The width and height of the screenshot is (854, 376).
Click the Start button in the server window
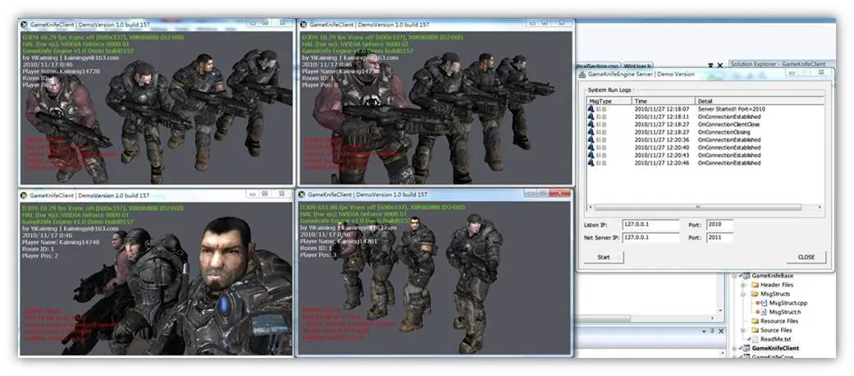click(x=604, y=257)
